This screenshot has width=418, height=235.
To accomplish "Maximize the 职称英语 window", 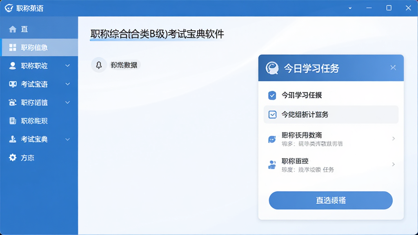I will (x=389, y=8).
